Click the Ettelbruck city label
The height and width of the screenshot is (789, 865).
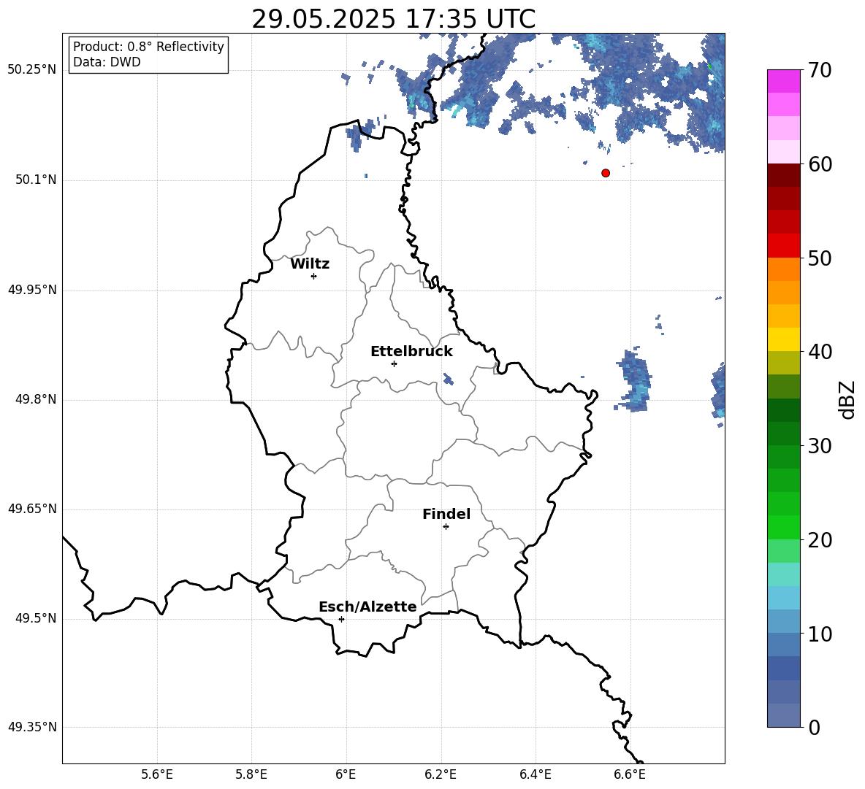coord(411,352)
